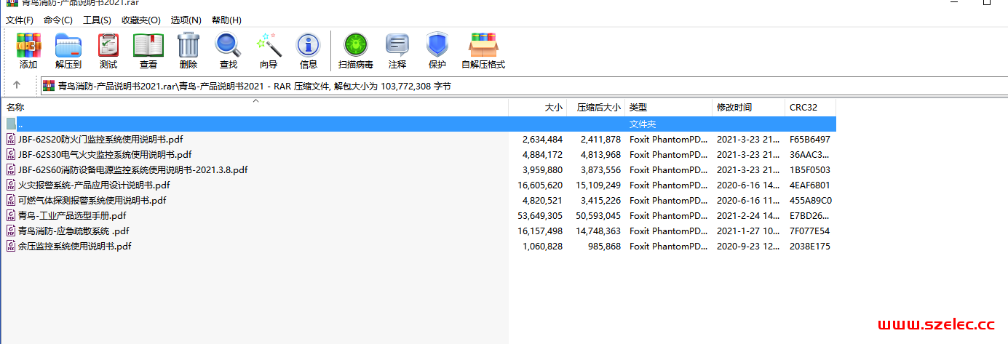The image size is (1008, 344).
Task: Open the Commands (命令) menu
Action: click(58, 20)
